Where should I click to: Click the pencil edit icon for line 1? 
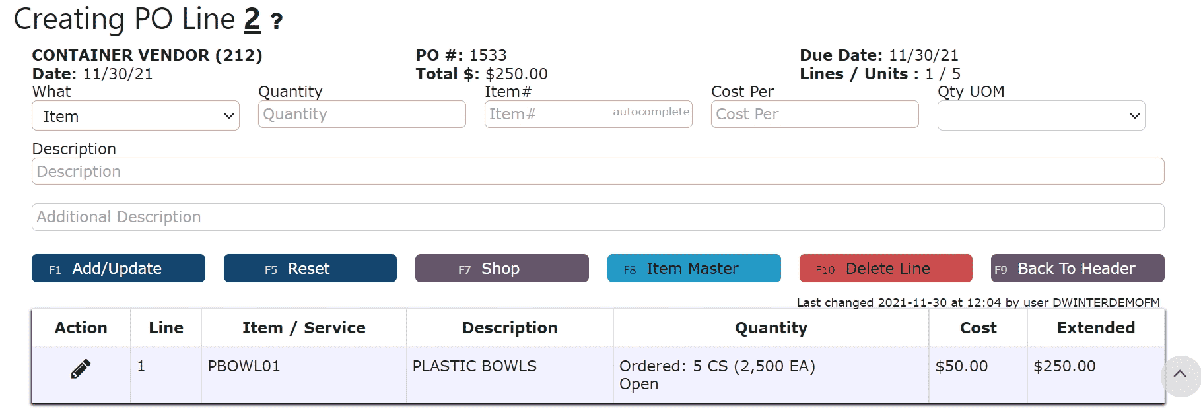pos(81,369)
